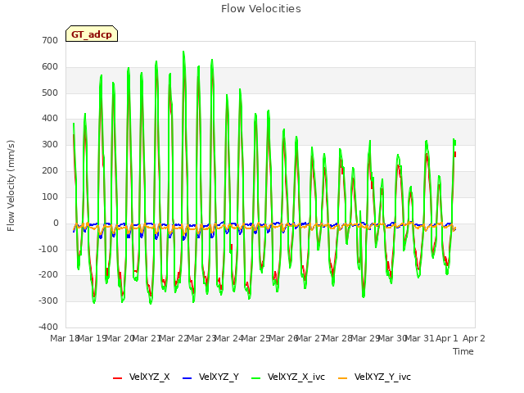
Task: Click the -300 y-axis tick label
Action: [x=48, y=300]
